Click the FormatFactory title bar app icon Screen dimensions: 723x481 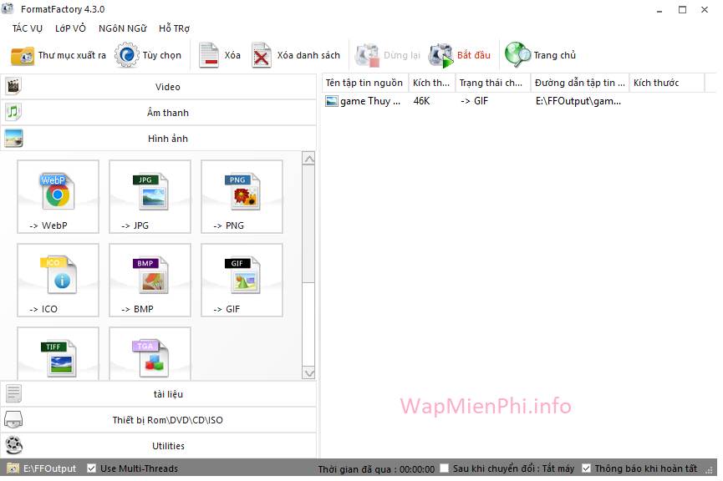[x=8, y=8]
